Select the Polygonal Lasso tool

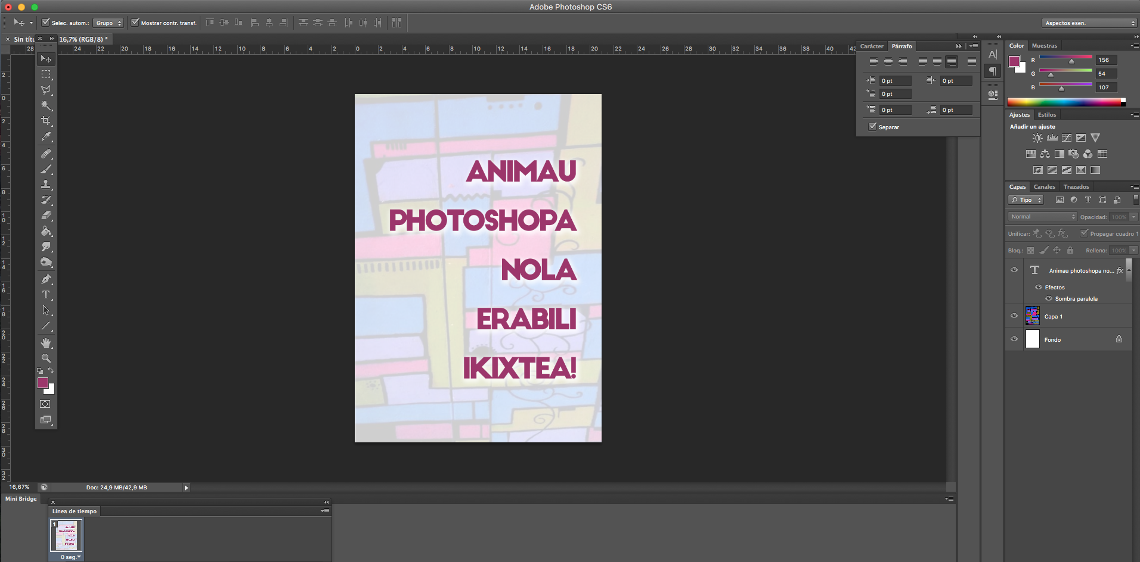click(x=46, y=90)
